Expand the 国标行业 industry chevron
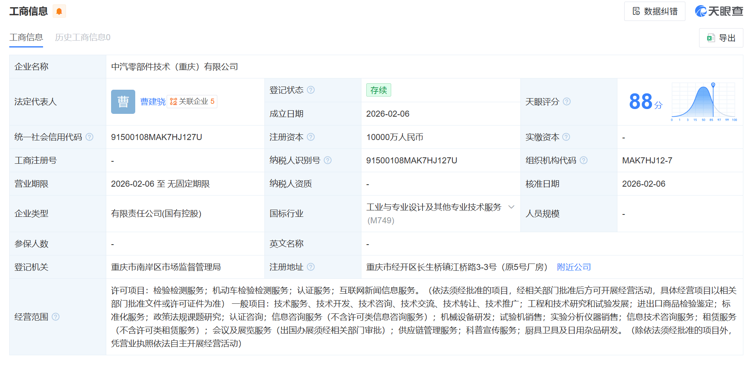The width and height of the screenshot is (751, 379). point(511,207)
